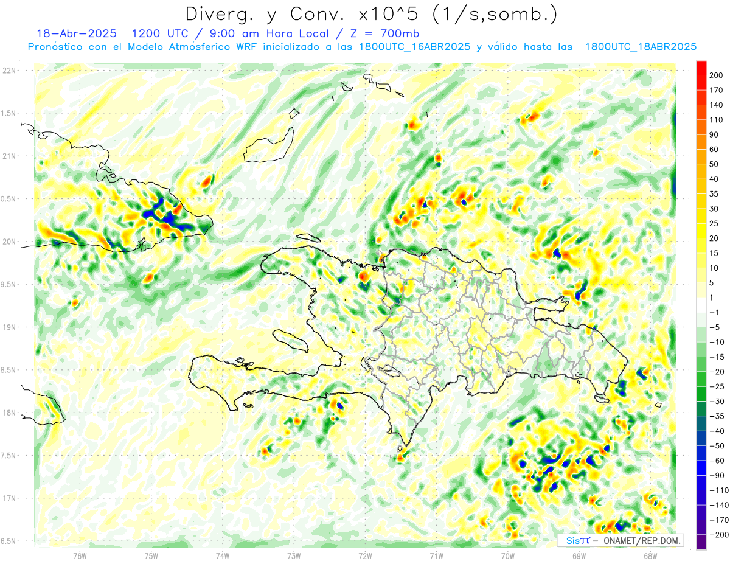730x564 pixels.
Task: Click the initialization time "1800UTC_16ABR2025"
Action: (414, 47)
